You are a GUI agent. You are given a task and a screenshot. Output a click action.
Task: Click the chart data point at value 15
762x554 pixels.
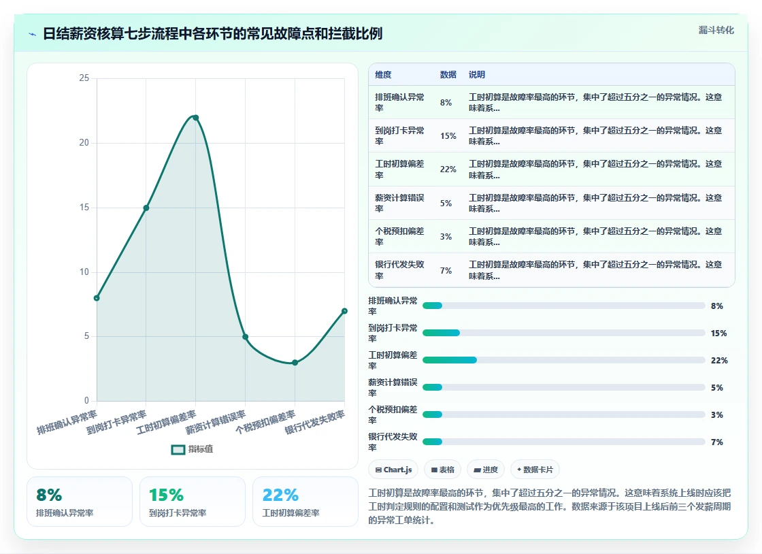point(146,208)
